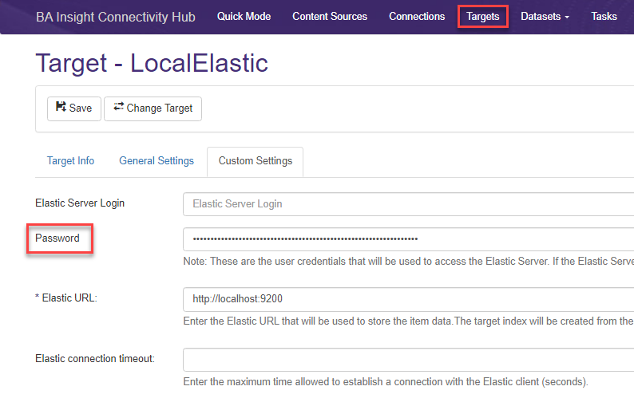The height and width of the screenshot is (406, 634).
Task: Click the Elastic URL input field
Action: pyautogui.click(x=408, y=299)
